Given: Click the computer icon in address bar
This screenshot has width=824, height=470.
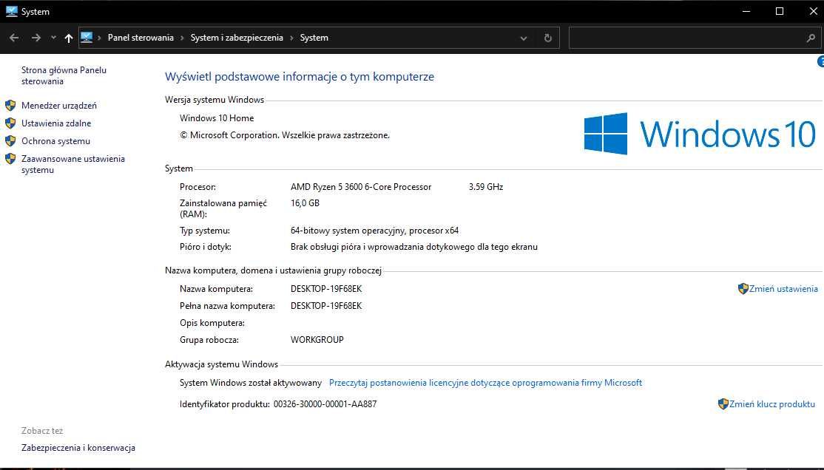Looking at the screenshot, I should pyautogui.click(x=87, y=37).
